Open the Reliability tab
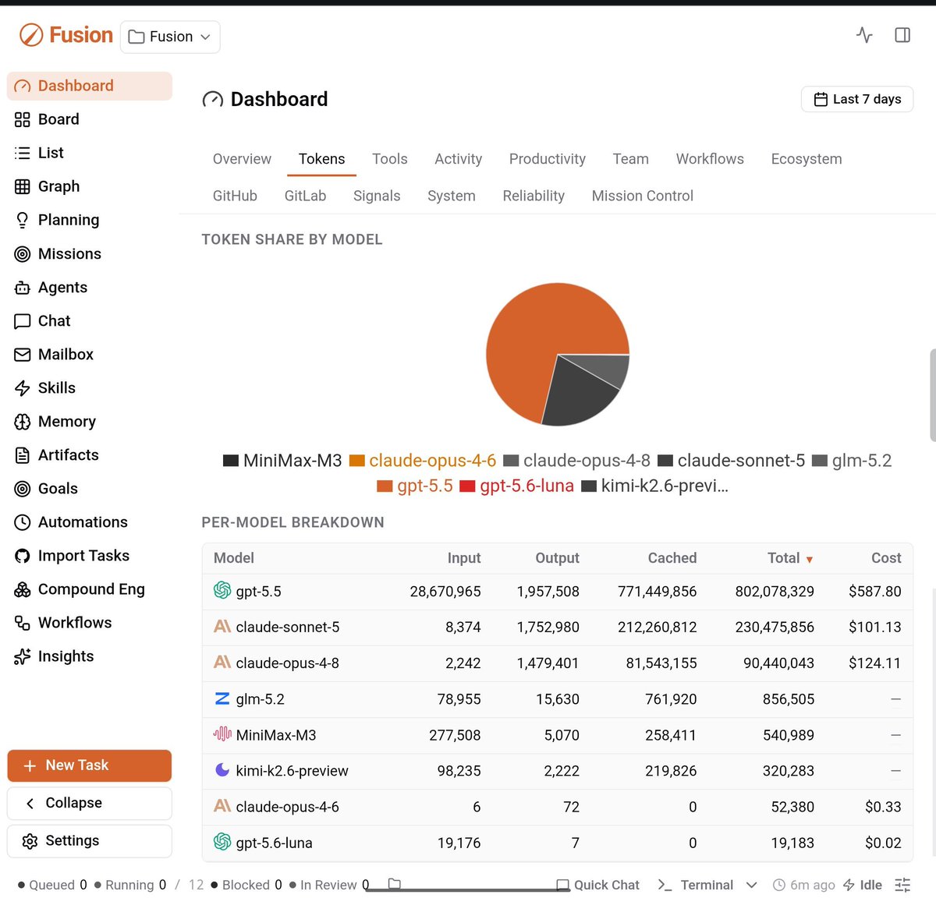 click(x=534, y=196)
